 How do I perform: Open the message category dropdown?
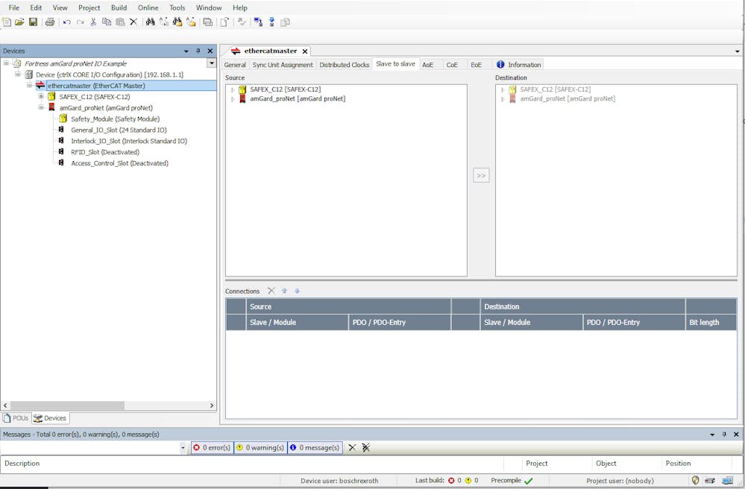point(183,448)
